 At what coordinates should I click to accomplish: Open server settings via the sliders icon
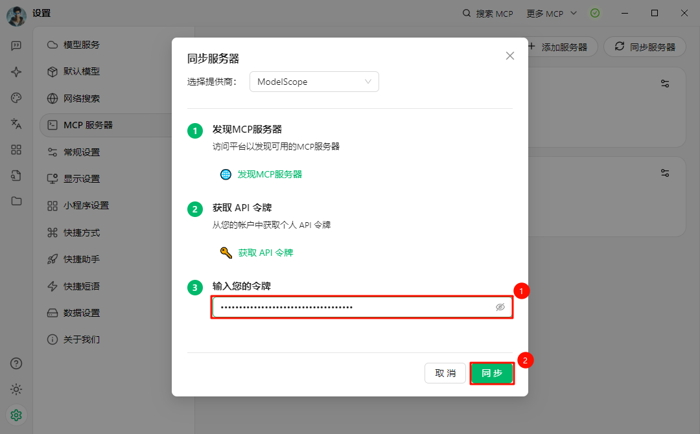click(x=664, y=83)
